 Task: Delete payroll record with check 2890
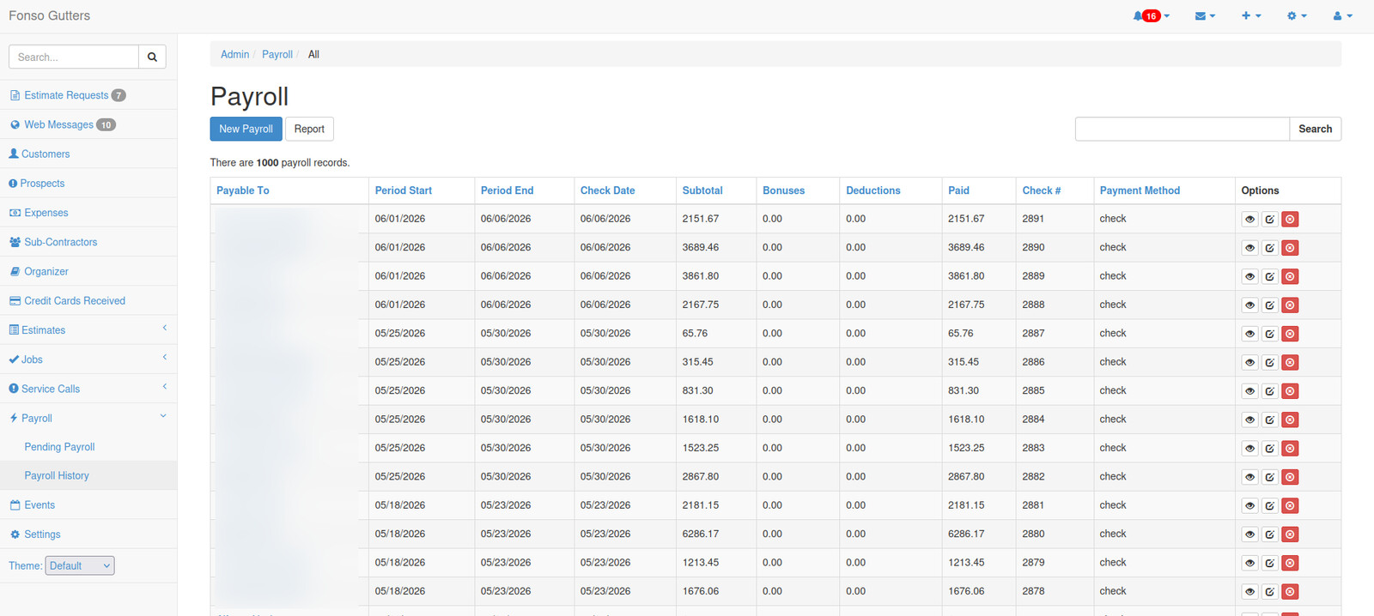click(x=1290, y=248)
